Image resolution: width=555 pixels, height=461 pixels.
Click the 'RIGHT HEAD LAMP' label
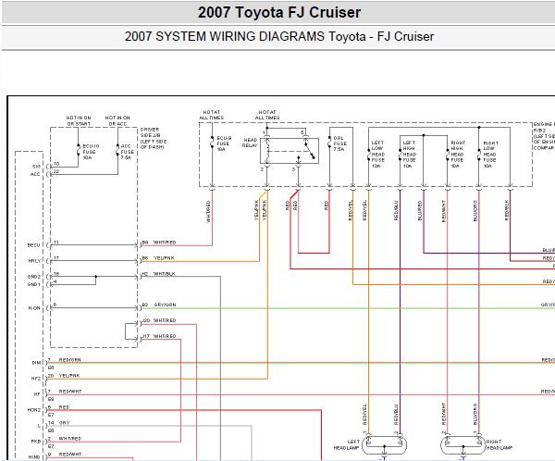click(499, 444)
